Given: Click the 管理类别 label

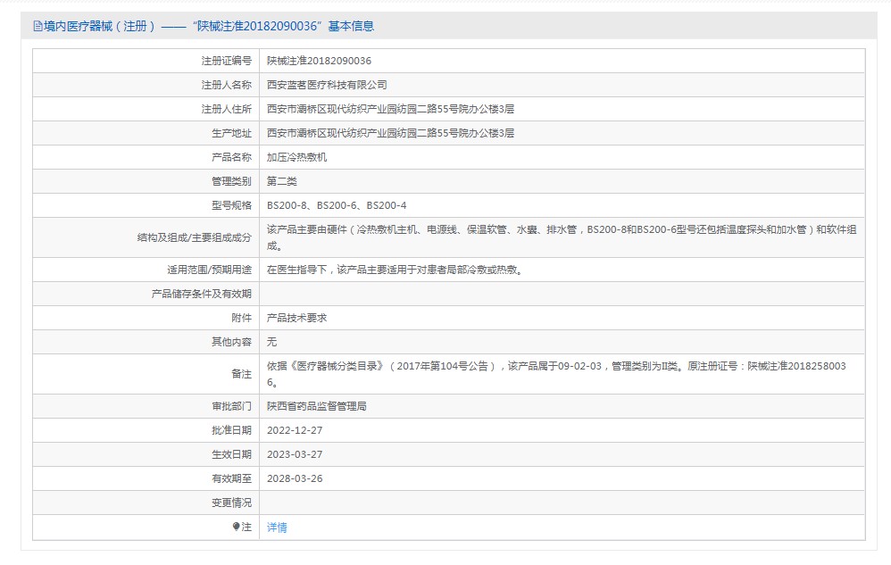Looking at the screenshot, I should (231, 181).
